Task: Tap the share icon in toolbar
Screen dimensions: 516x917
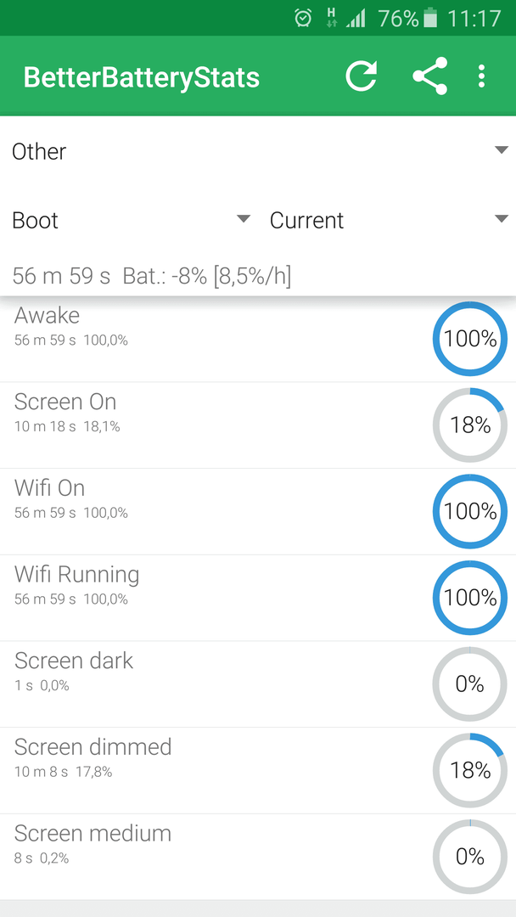Action: tap(430, 76)
